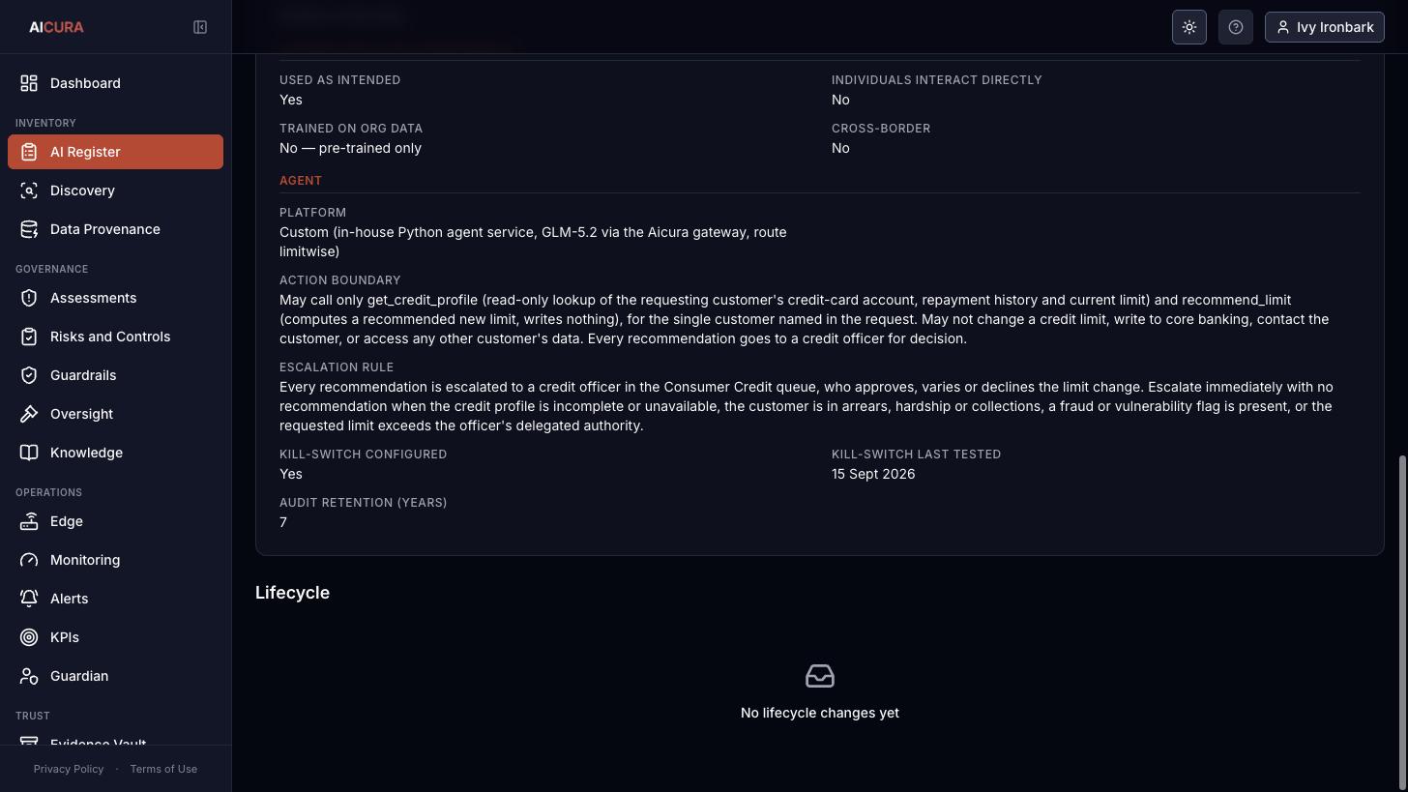The width and height of the screenshot is (1408, 792).
Task: Open Guardrails page
Action: click(x=115, y=375)
